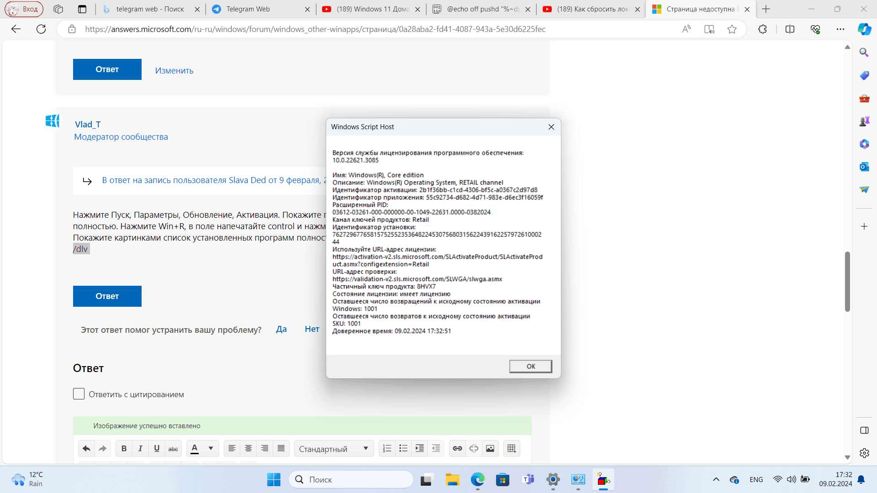Undo last edit in the reply editor
Viewport: 877px width, 493px height.
point(86,449)
